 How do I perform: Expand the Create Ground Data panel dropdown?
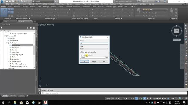[22, 19]
